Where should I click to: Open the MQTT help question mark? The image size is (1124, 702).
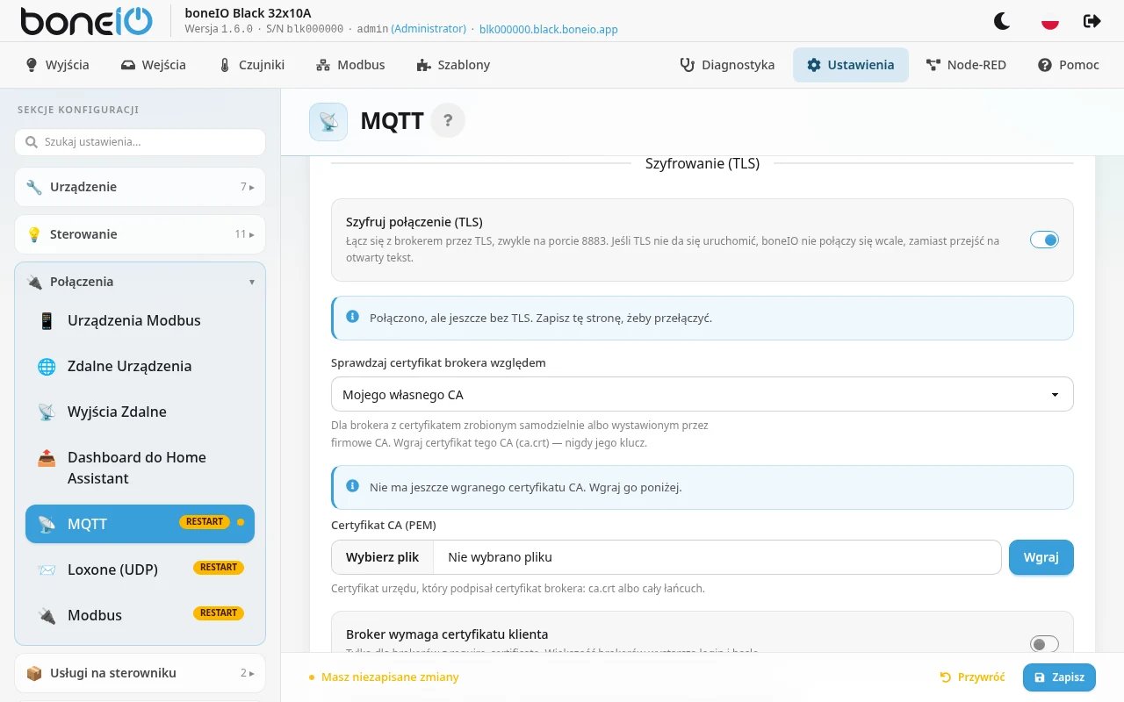pos(448,120)
